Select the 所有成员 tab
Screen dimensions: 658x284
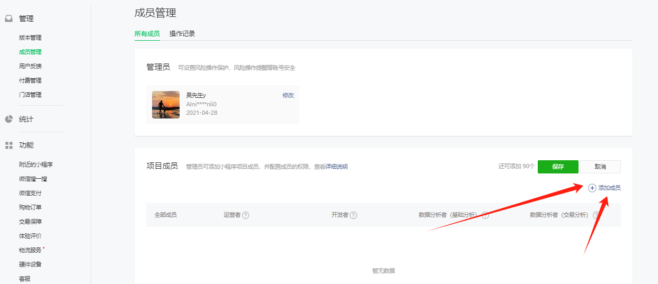(147, 34)
